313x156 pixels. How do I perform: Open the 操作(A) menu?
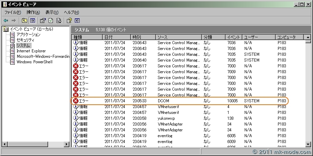click(x=33, y=12)
